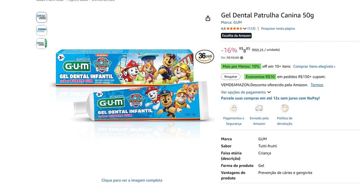Open the Marca: GUM brand link
The height and width of the screenshot is (187, 362).
231,22
